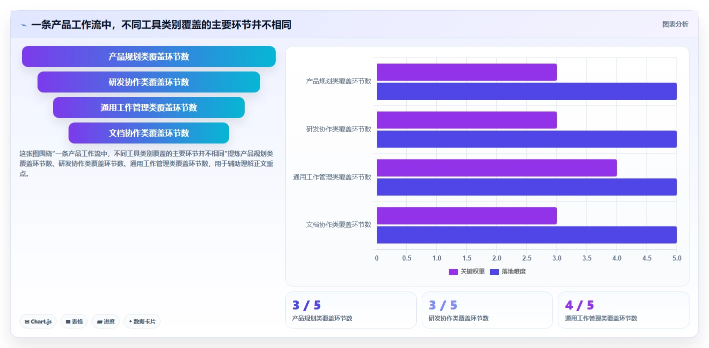Click the purple 关键权重 legend swatch

(453, 271)
